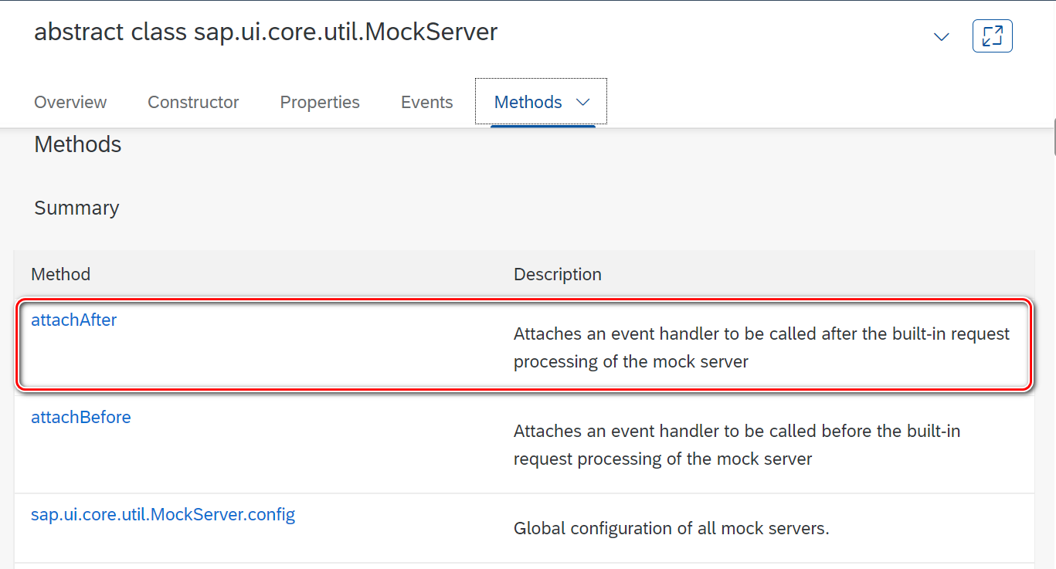Click the abstract class MockServer title

pyautogui.click(x=266, y=32)
